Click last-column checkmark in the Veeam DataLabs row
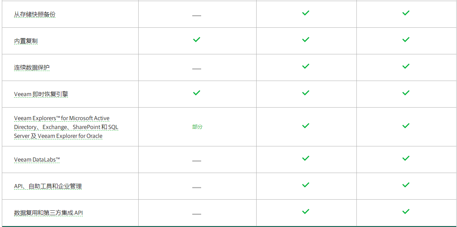This screenshot has height=227, width=457. pos(406,158)
